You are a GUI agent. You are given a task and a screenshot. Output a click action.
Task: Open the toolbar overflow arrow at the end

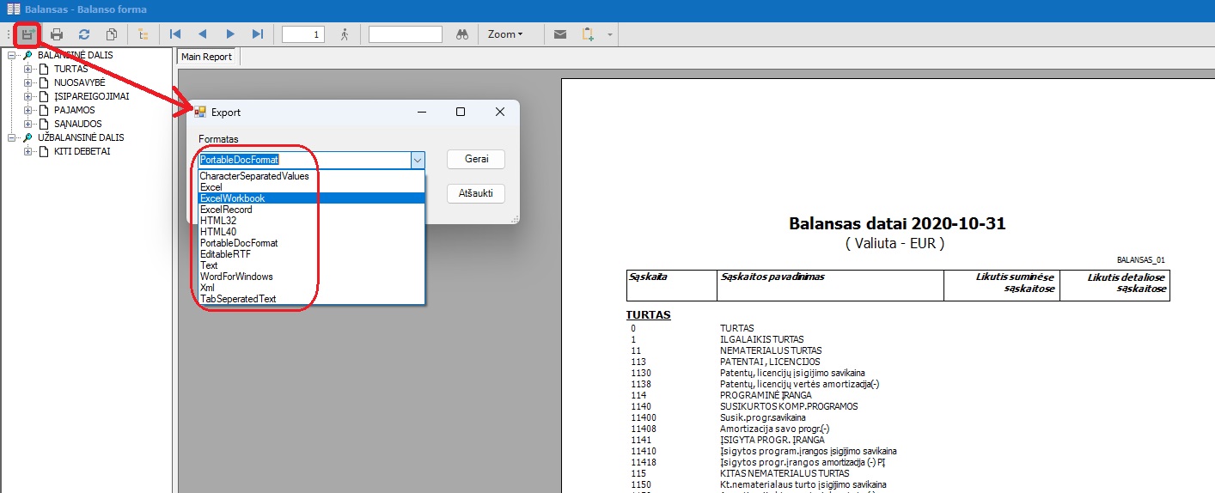coord(610,34)
